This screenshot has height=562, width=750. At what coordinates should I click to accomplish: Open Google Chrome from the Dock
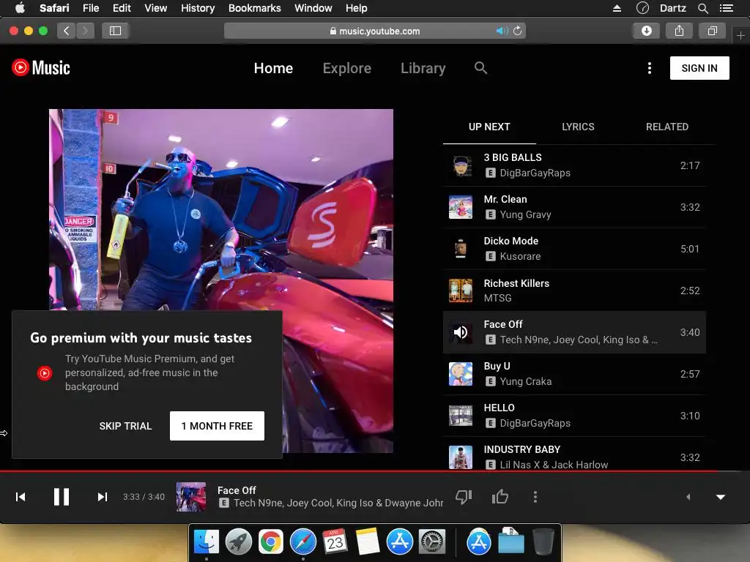click(x=271, y=542)
